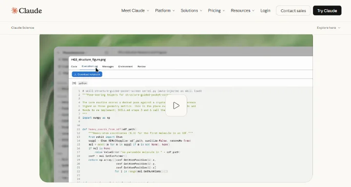Expand the Meet Claude dropdown chevron
The height and width of the screenshot is (187, 351).
[x=148, y=11]
